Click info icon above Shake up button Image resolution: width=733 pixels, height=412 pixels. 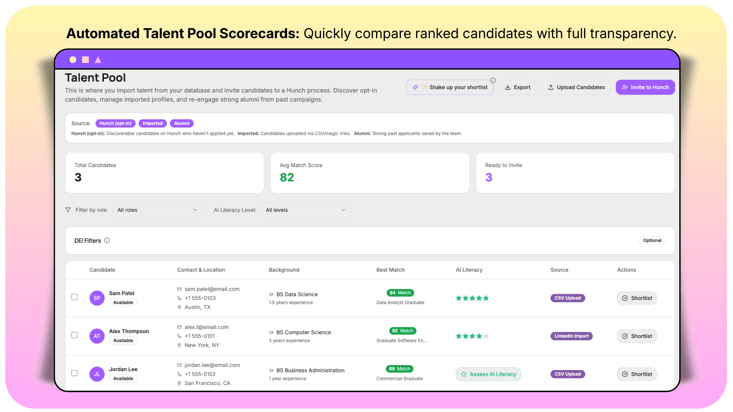click(x=493, y=80)
